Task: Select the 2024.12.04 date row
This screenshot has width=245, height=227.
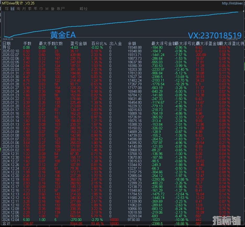Action: (x=11, y=220)
